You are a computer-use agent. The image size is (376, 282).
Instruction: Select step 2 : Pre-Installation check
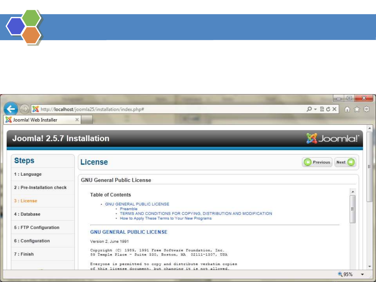coord(40,187)
